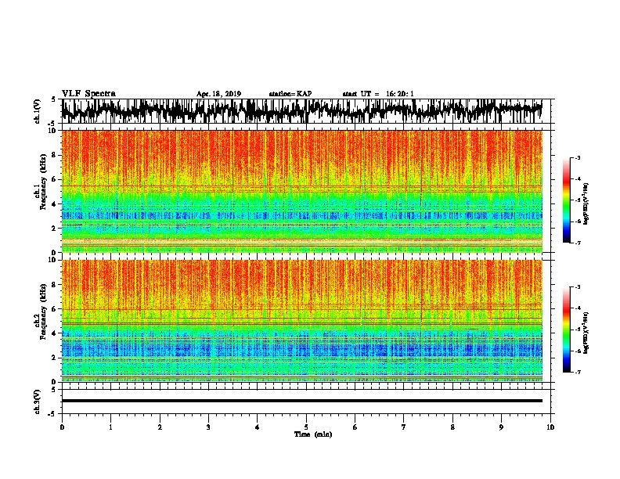
Task: Click the 'ch.1(V)' axis label
Action: click(x=38, y=111)
